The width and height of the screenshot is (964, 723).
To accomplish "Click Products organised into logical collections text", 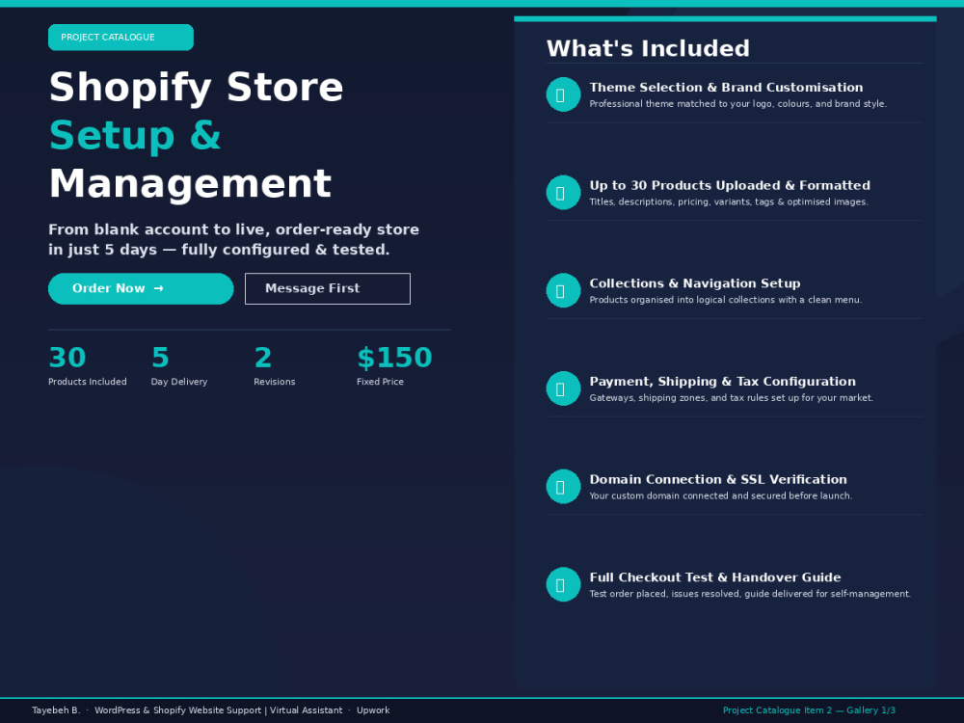I will coord(726,300).
